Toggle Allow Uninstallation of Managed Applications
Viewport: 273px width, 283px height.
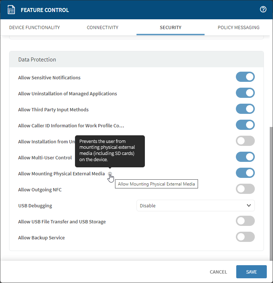pos(245,93)
